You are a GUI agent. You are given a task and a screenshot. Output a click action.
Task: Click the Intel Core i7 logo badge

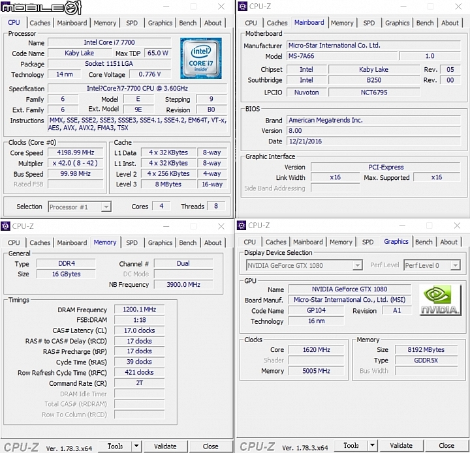(x=201, y=58)
